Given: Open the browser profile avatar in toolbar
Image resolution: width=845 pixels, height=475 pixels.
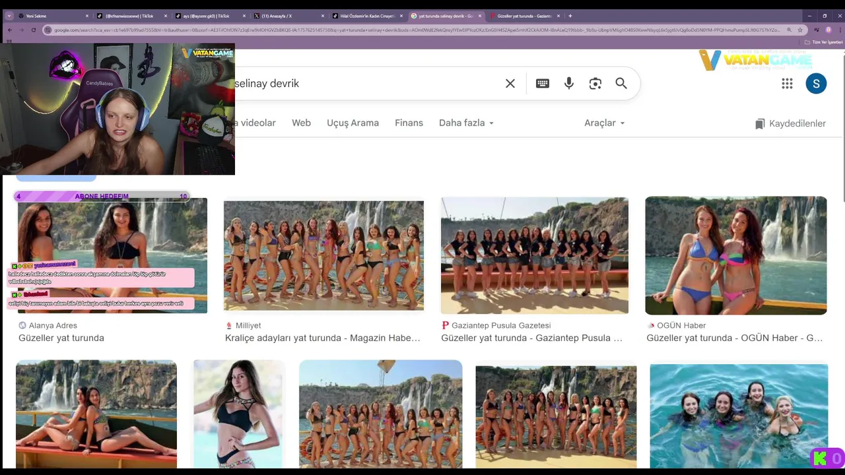Looking at the screenshot, I should click(x=828, y=30).
